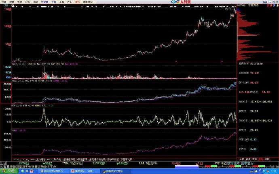Switch to the 财务 panel tab
The image size is (279, 174).
pyautogui.click(x=248, y=159)
